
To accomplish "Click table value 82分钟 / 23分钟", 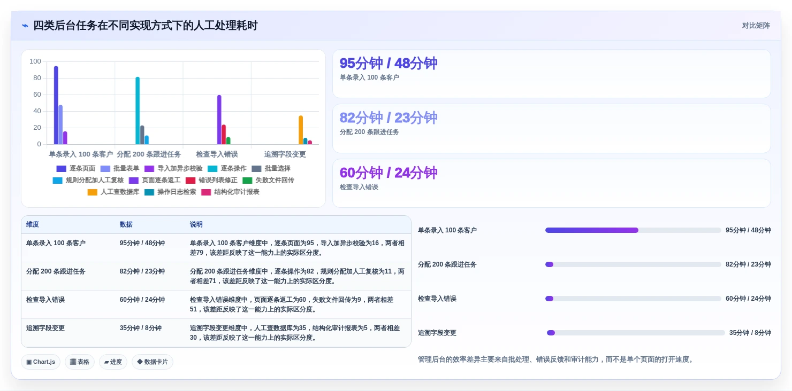I will [142, 271].
